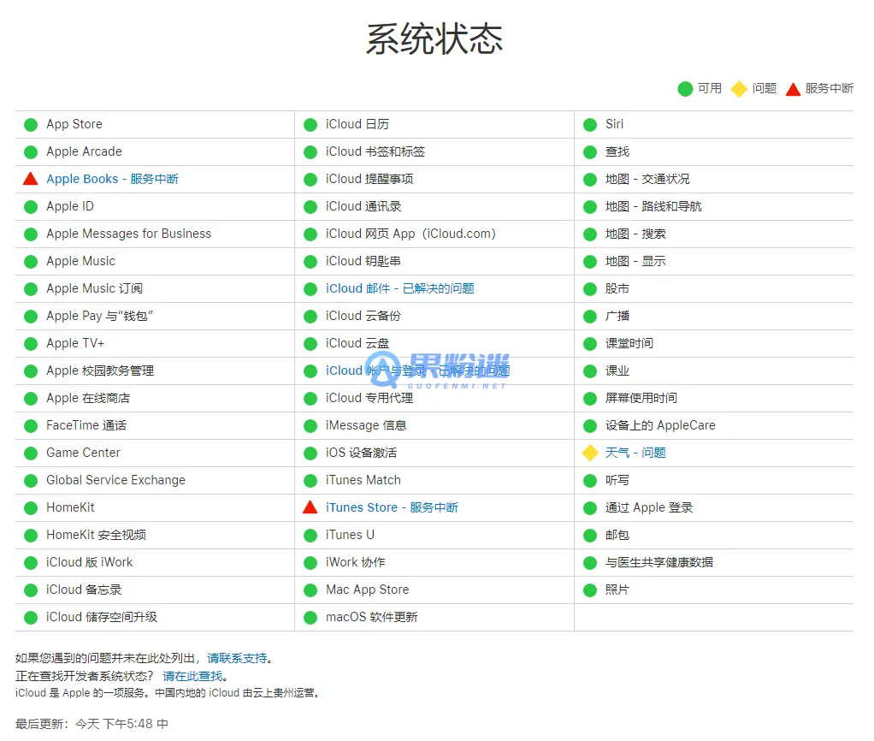Viewport: 874px width, 741px height.
Task: Select the iCloud 专用代理 entry
Action: (x=369, y=398)
